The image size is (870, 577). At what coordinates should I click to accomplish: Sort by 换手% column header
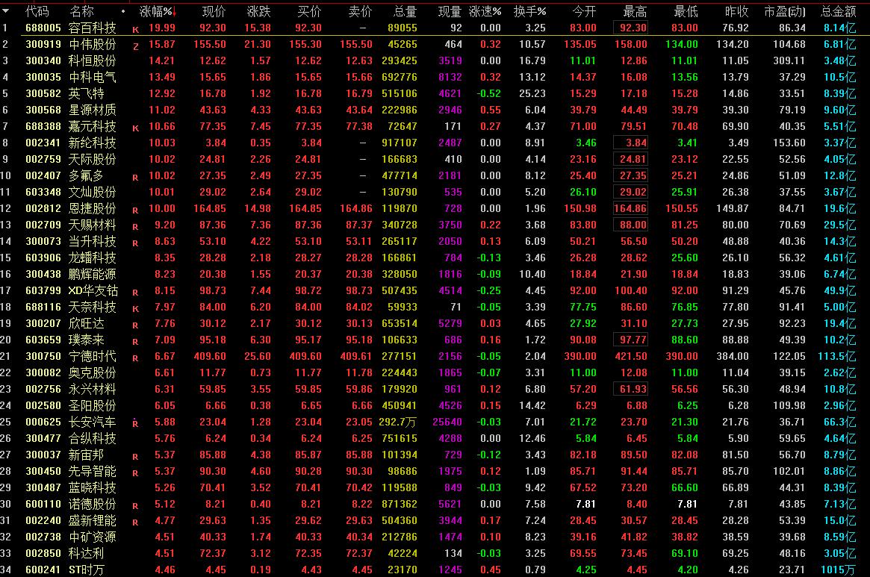pyautogui.click(x=530, y=12)
